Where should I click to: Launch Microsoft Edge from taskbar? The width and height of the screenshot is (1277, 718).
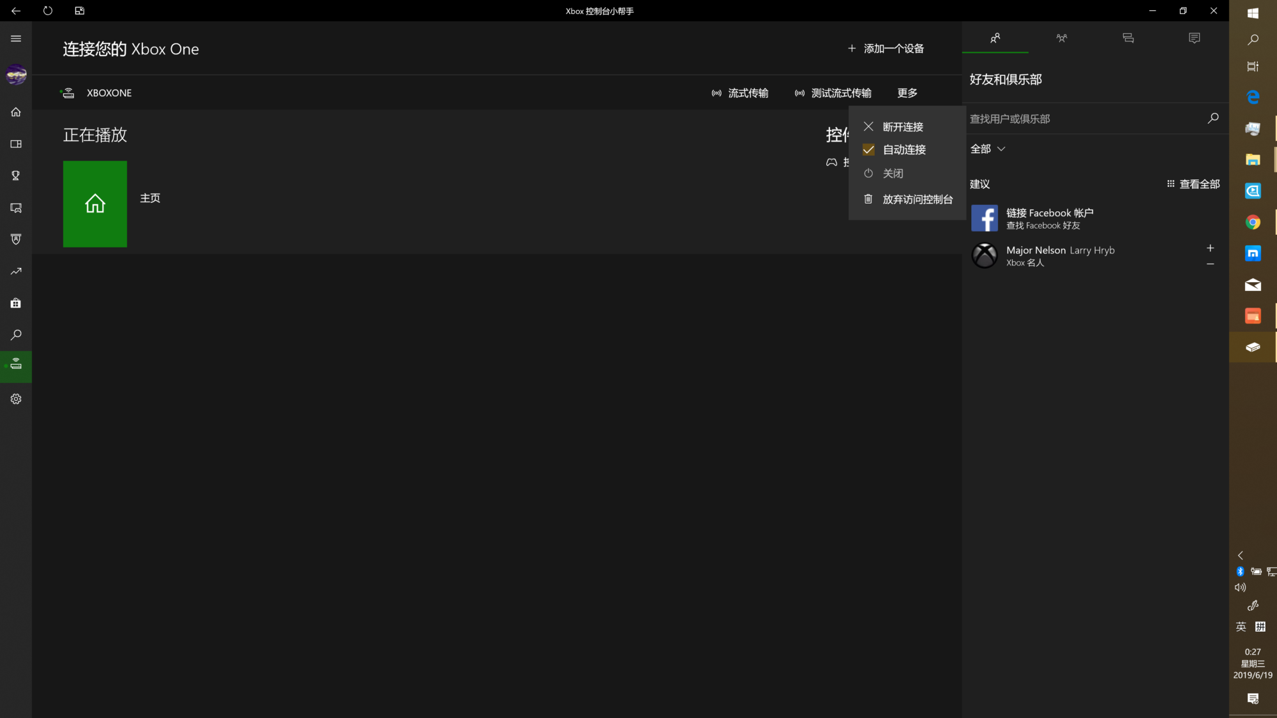1253,97
